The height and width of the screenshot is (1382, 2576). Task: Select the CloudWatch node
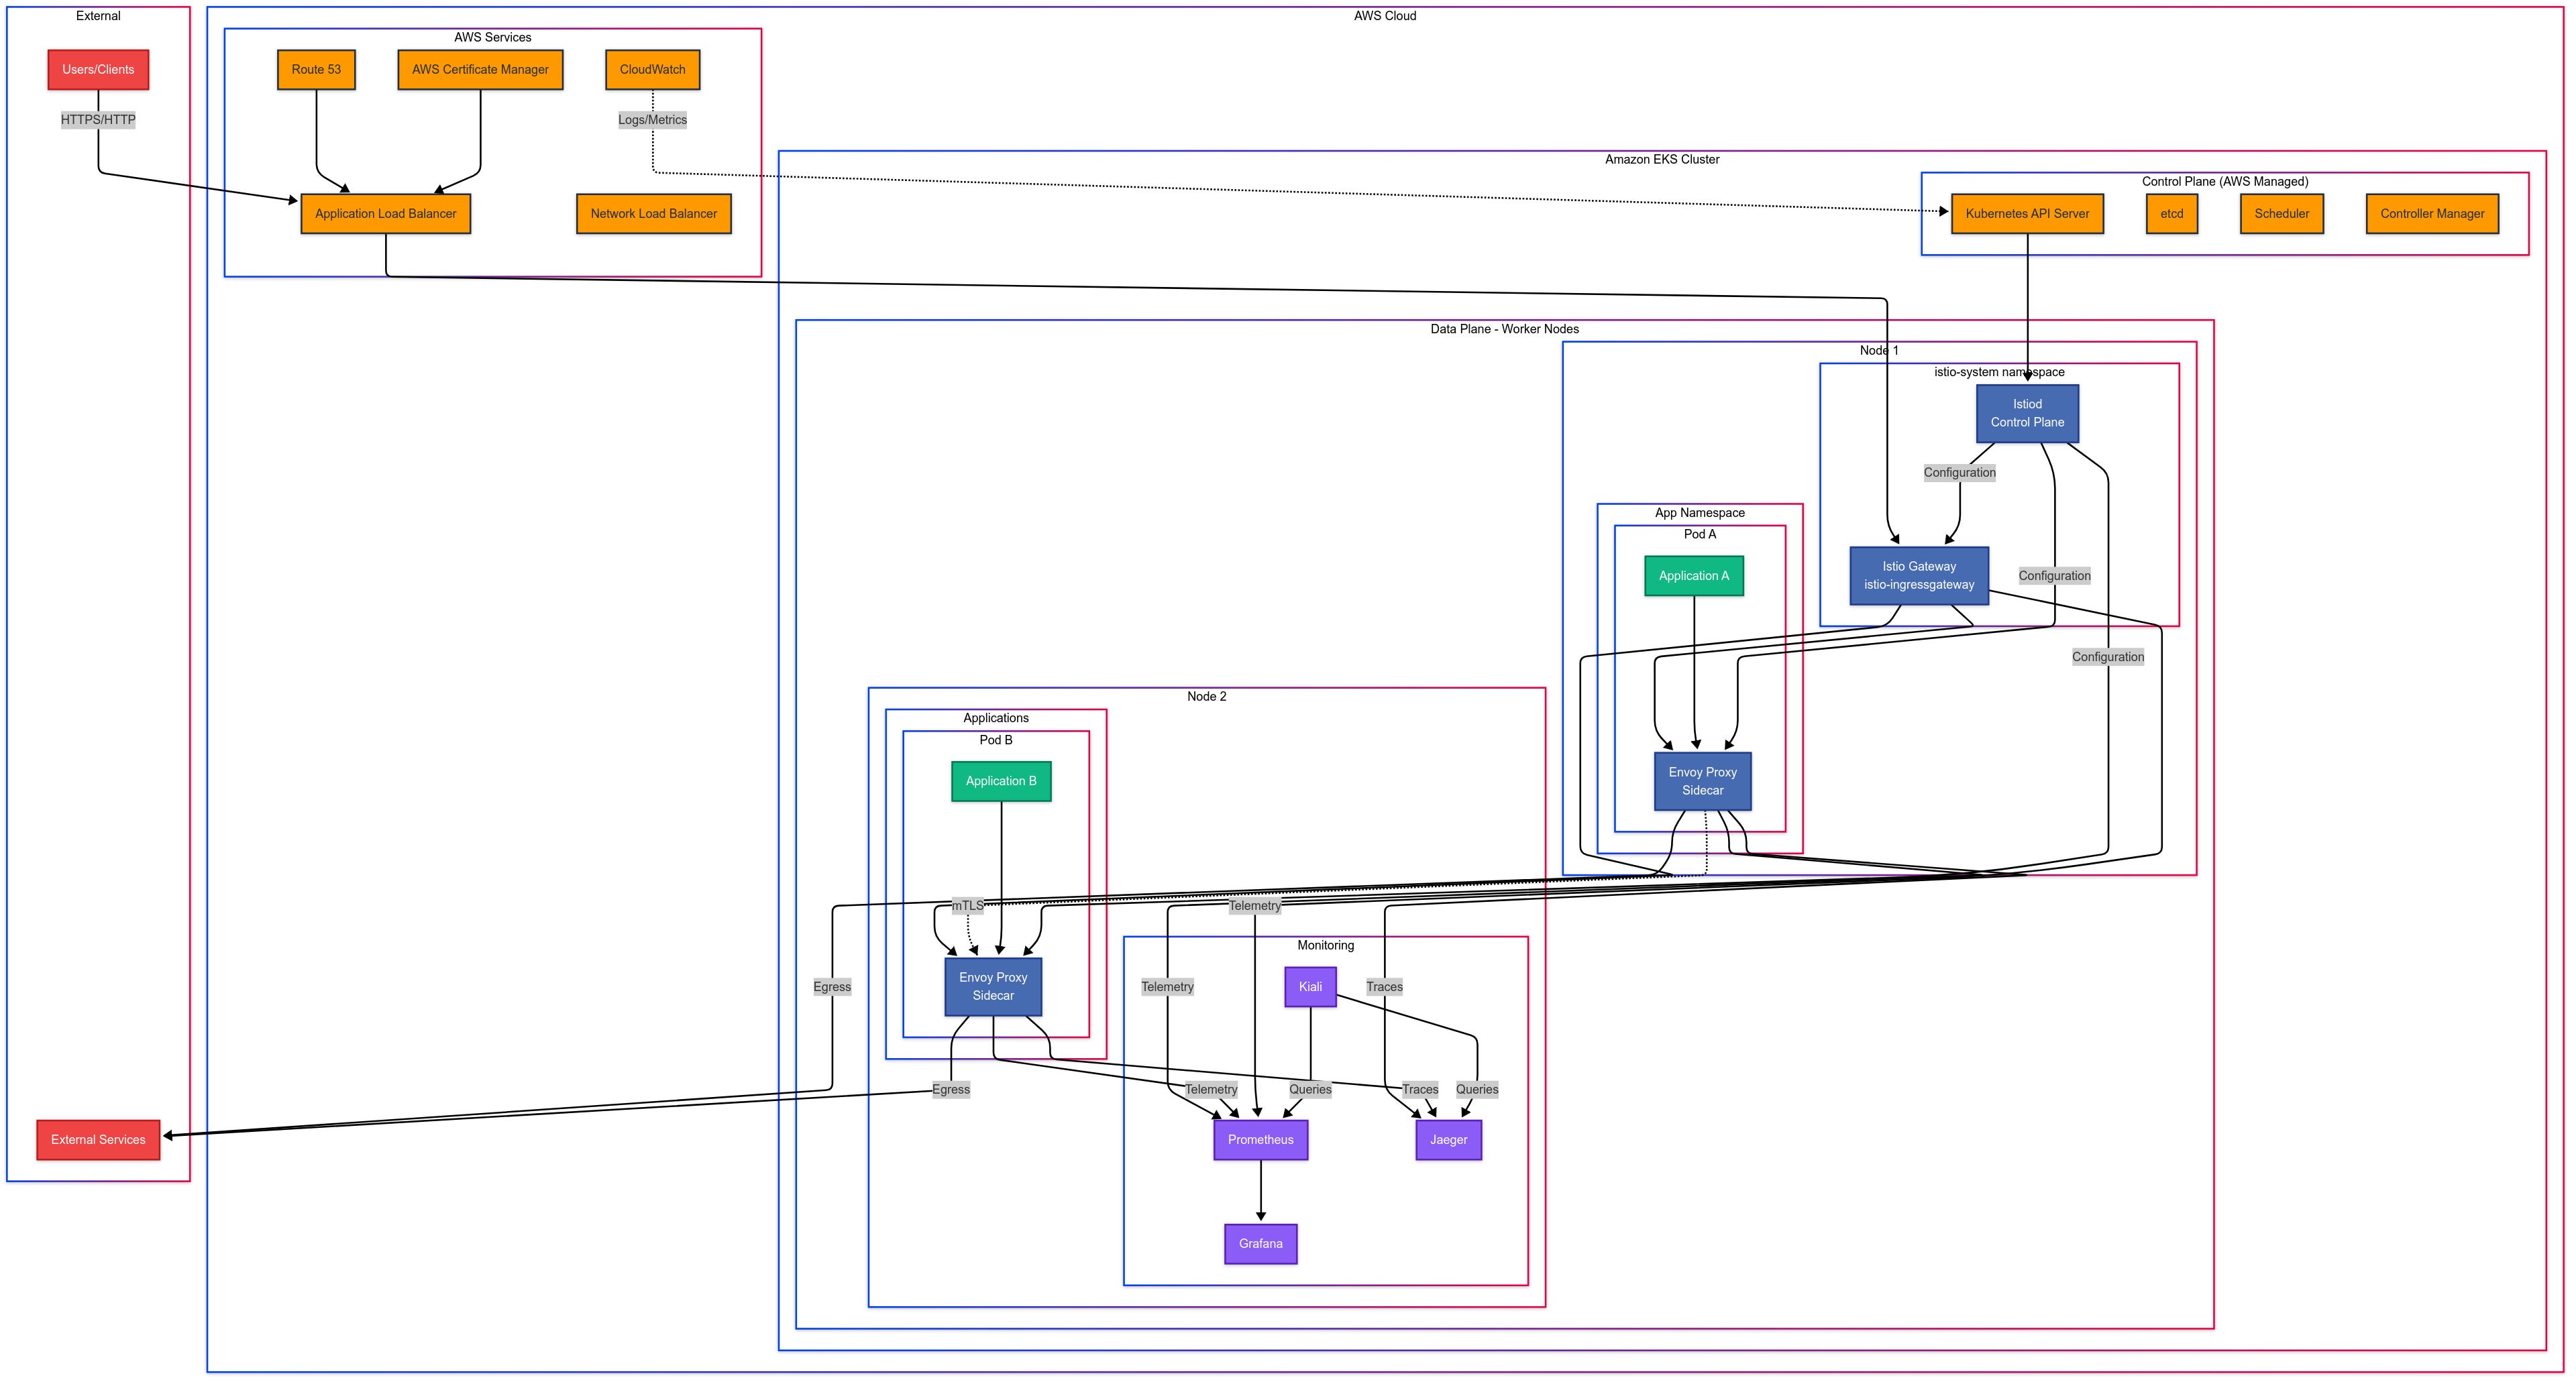pyautogui.click(x=652, y=70)
